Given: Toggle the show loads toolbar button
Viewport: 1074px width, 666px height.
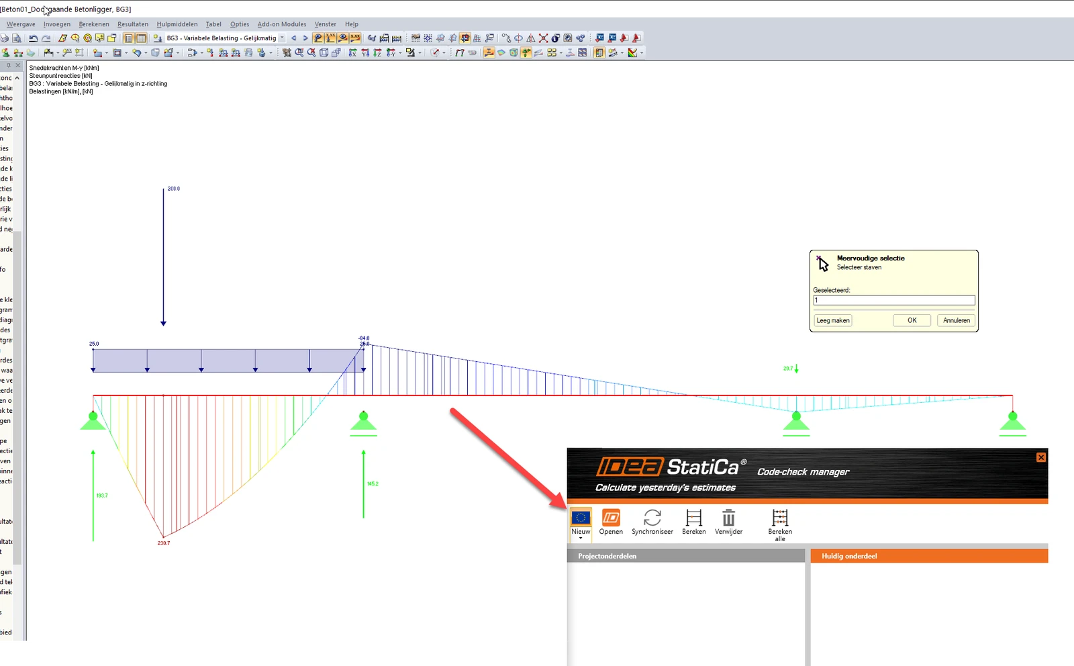Looking at the screenshot, I should tap(318, 38).
